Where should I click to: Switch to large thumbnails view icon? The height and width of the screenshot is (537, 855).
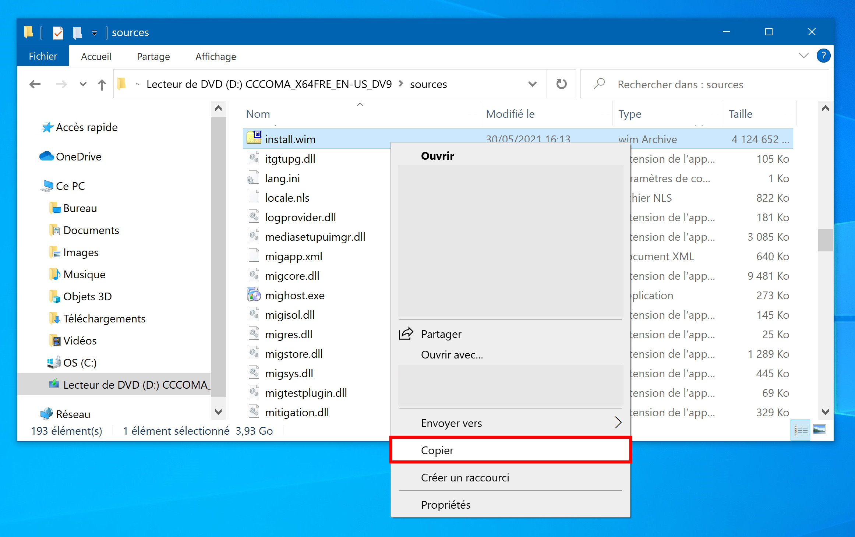pos(819,430)
